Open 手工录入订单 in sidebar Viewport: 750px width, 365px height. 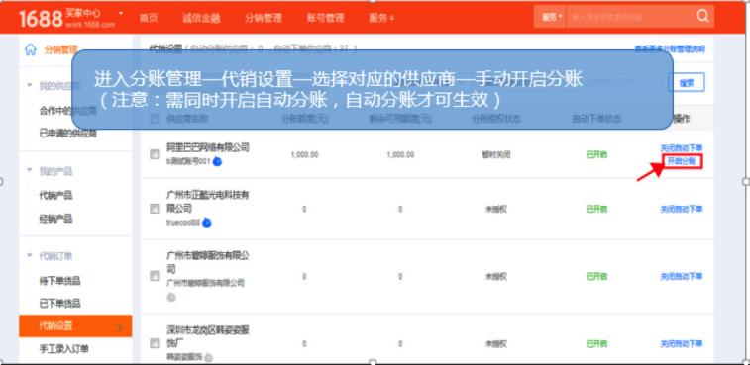64,349
